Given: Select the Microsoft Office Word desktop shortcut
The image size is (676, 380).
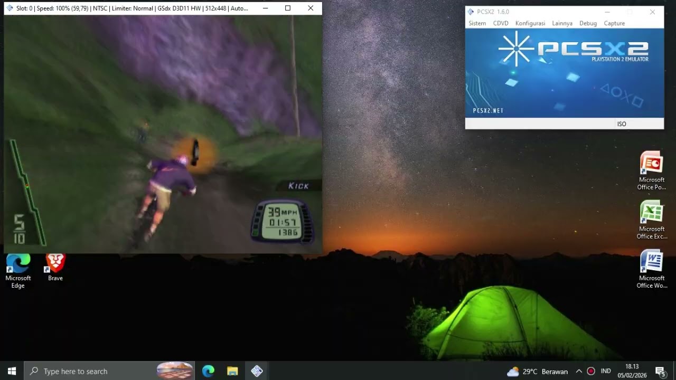Looking at the screenshot, I should pos(652,269).
